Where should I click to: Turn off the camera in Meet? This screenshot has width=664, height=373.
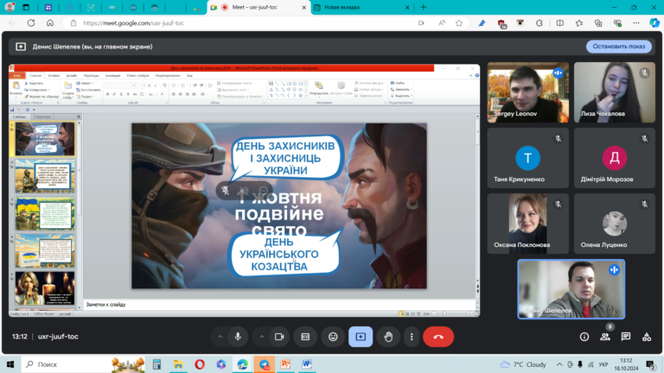point(279,337)
